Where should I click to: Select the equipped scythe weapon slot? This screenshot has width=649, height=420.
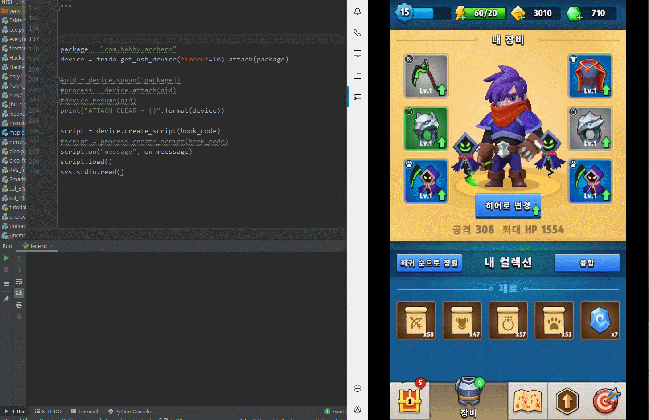pyautogui.click(x=426, y=76)
